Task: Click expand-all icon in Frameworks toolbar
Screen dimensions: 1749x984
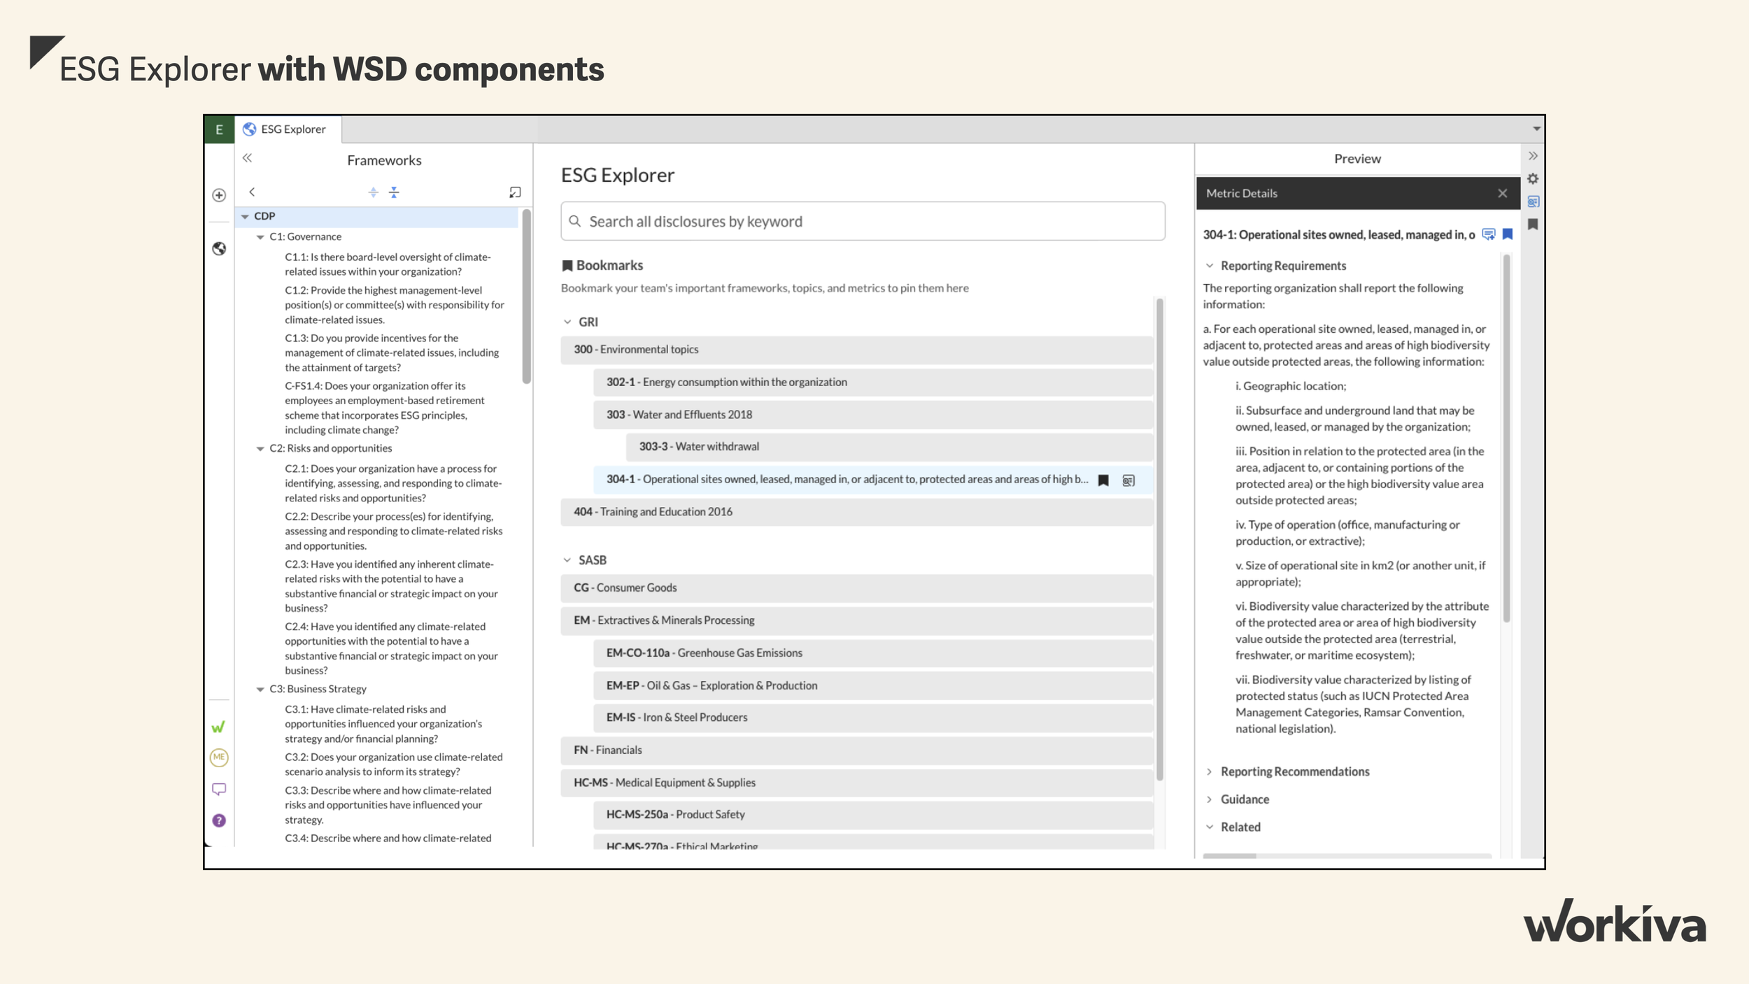Action: (373, 192)
